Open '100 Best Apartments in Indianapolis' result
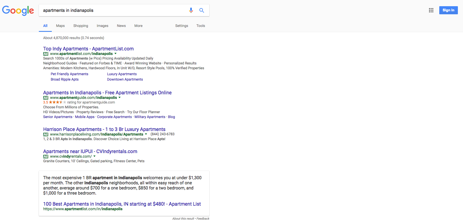 (122, 204)
